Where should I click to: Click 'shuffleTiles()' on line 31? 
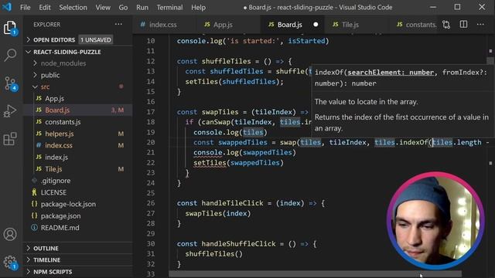pyautogui.click(x=214, y=254)
